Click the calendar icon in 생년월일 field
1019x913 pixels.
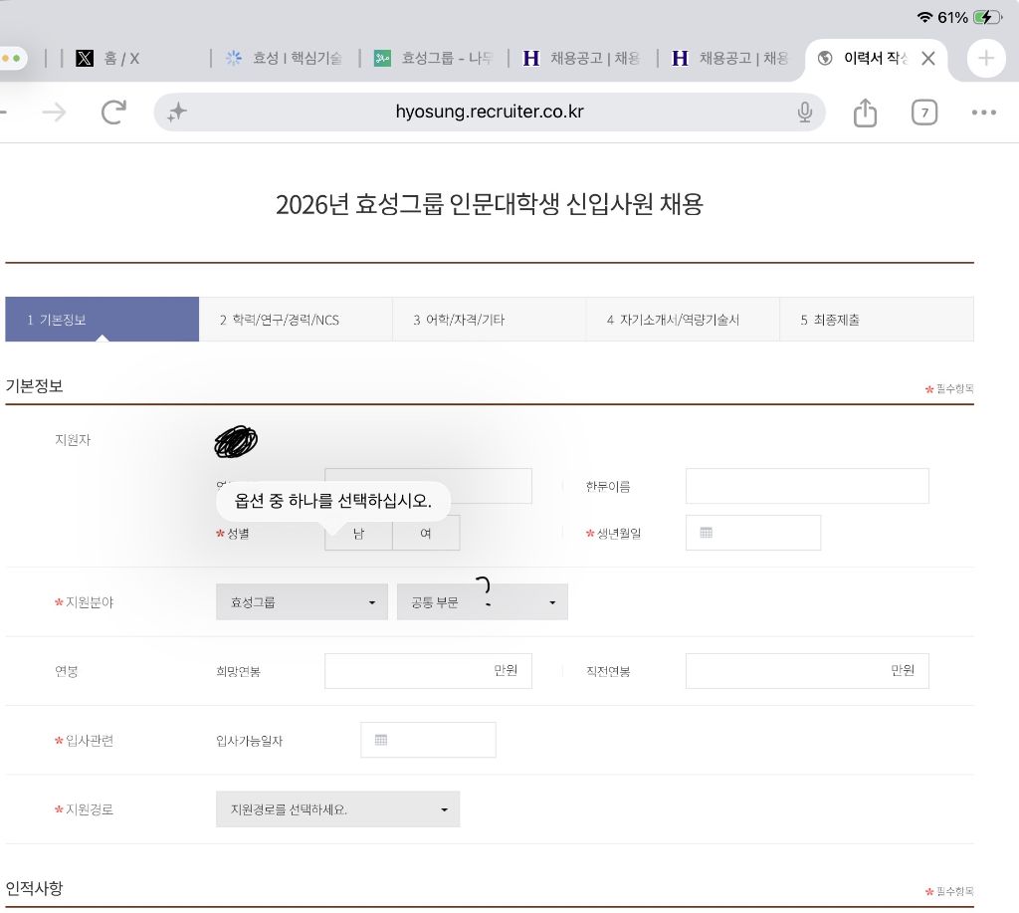point(706,533)
